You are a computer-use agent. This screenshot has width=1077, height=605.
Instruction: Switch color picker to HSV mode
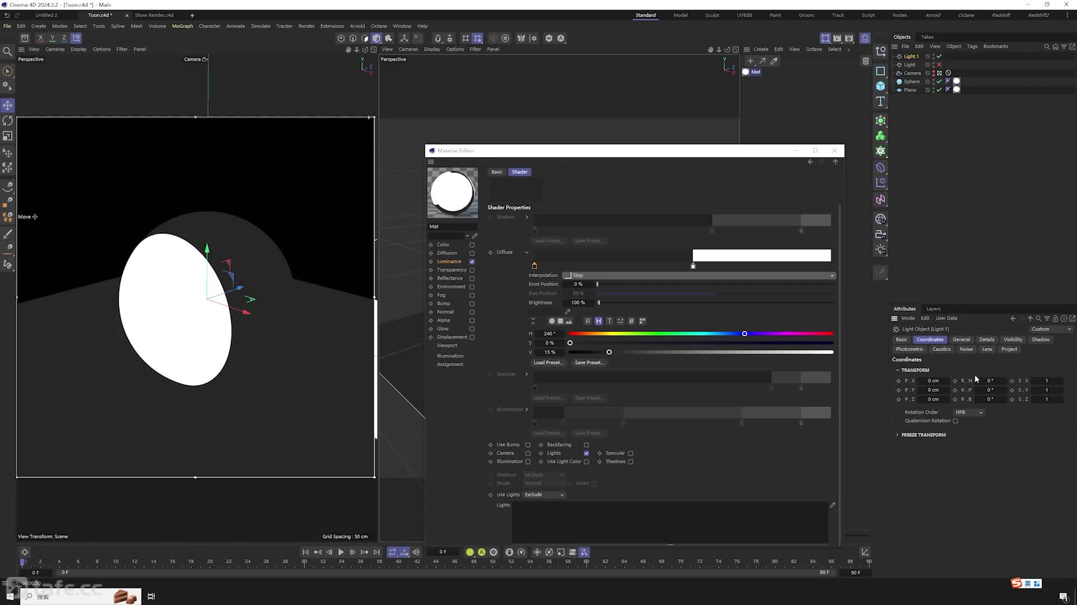pos(599,321)
